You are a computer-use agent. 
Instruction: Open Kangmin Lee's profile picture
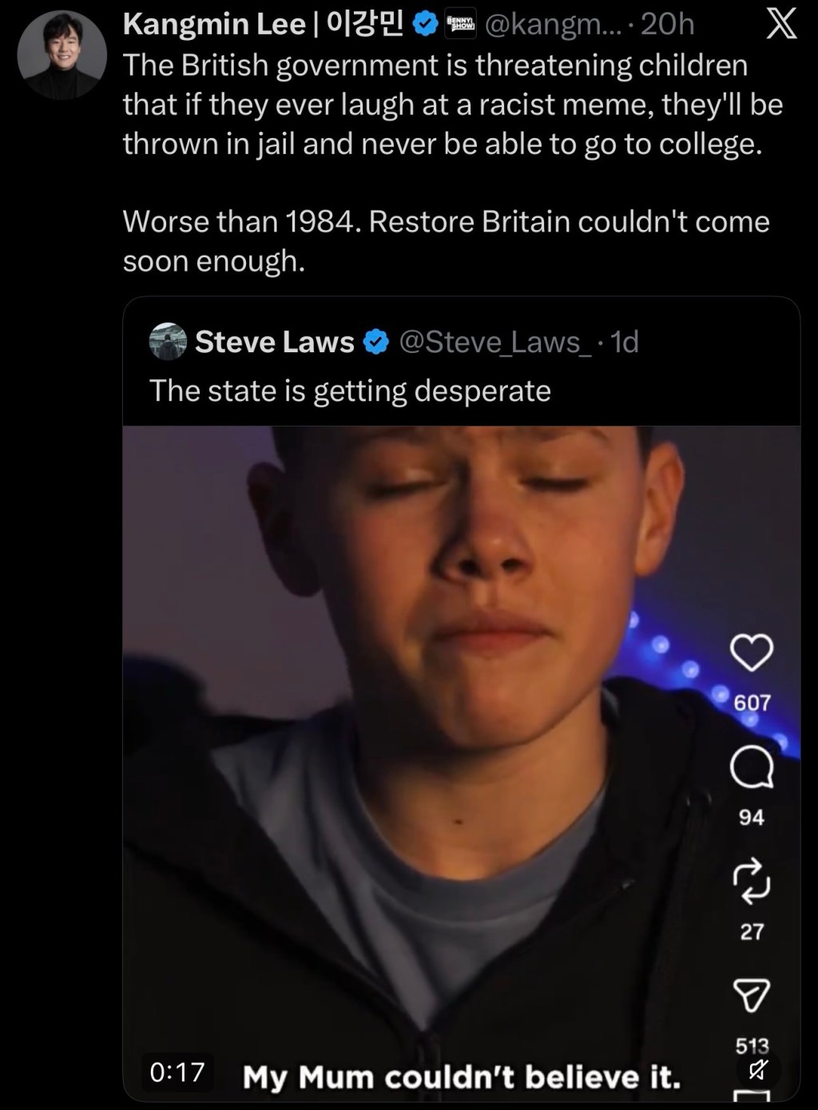coord(62,54)
